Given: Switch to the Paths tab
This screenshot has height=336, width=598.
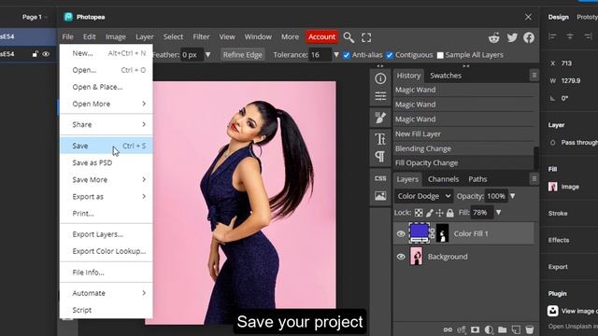Looking at the screenshot, I should [477, 179].
